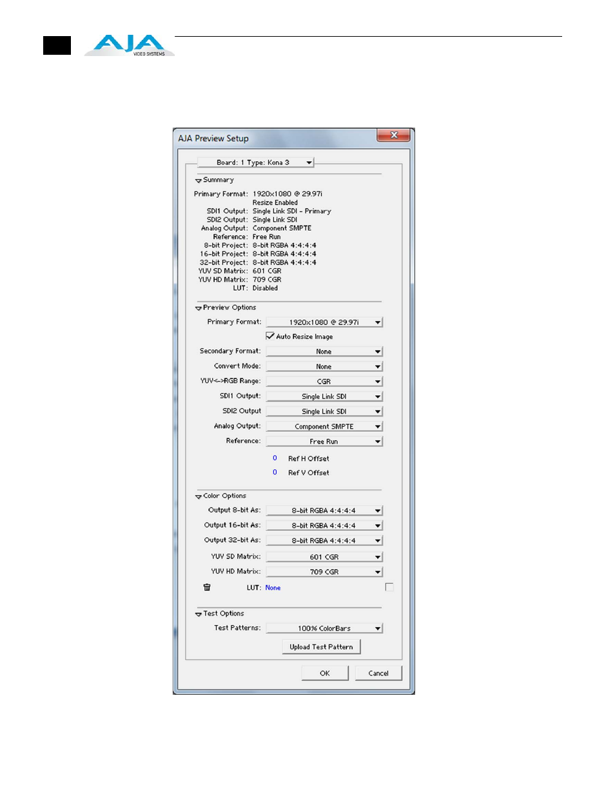Collapse the Color Options section
The height and width of the screenshot is (796, 615).
(199, 496)
